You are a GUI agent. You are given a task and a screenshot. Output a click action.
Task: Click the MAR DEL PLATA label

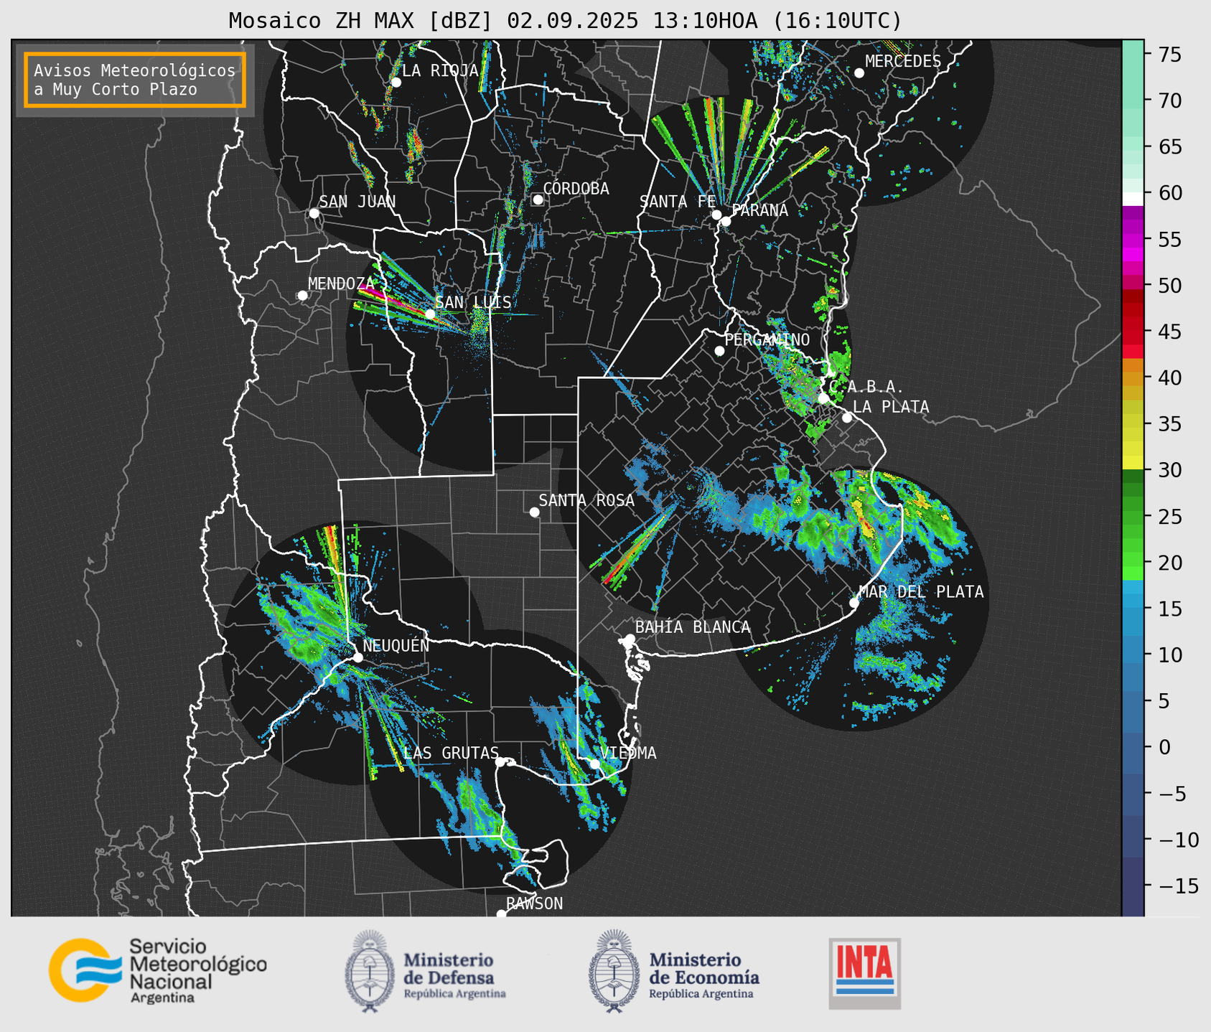921,592
